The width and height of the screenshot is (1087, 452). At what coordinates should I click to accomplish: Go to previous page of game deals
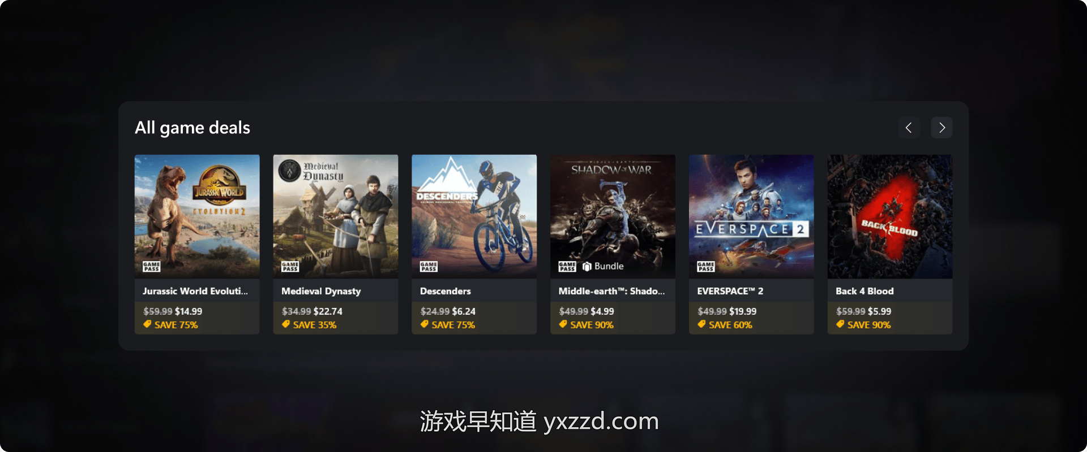click(x=909, y=128)
